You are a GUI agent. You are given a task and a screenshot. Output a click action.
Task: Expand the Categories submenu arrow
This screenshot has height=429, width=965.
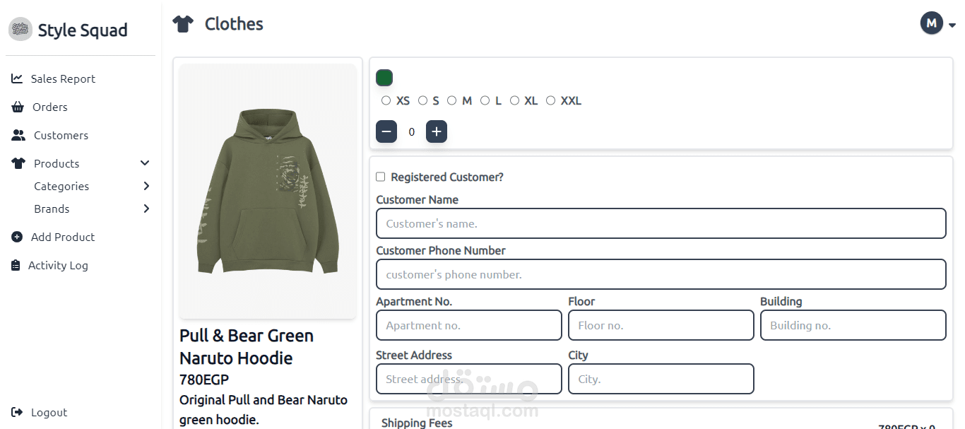(x=146, y=186)
